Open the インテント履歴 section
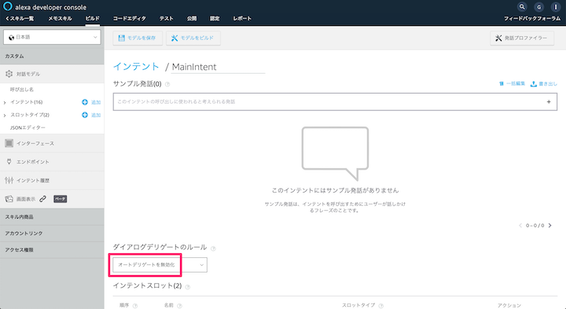 (x=52, y=180)
